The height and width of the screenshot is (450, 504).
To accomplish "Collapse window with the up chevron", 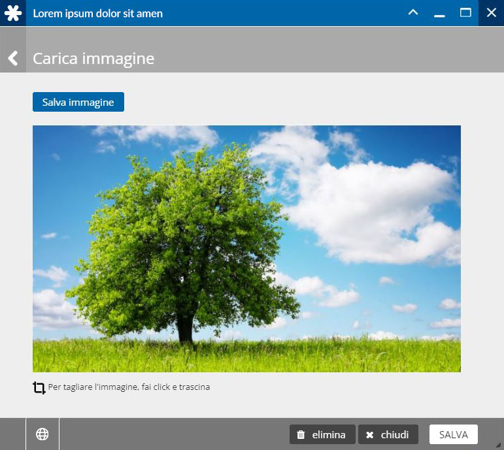I will [413, 12].
